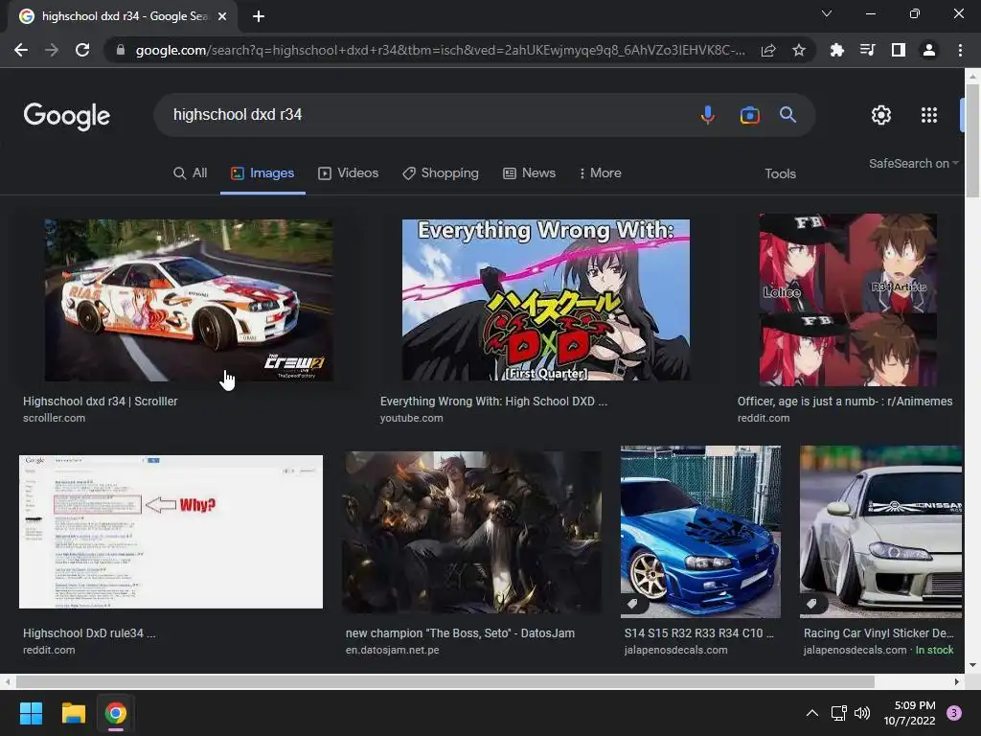981x736 pixels.
Task: Open Everything Wrong With thumbnail
Action: 545,300
